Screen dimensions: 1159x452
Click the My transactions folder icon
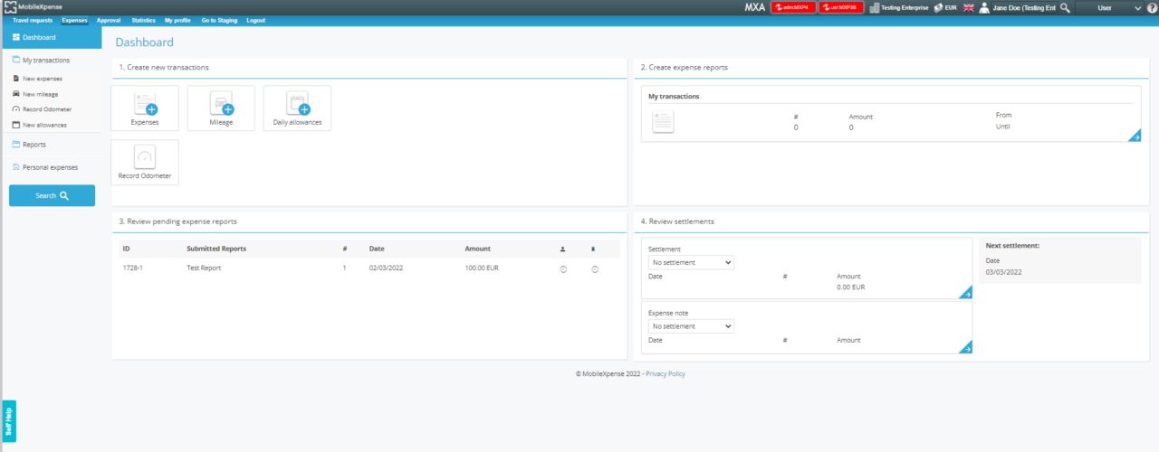click(16, 60)
